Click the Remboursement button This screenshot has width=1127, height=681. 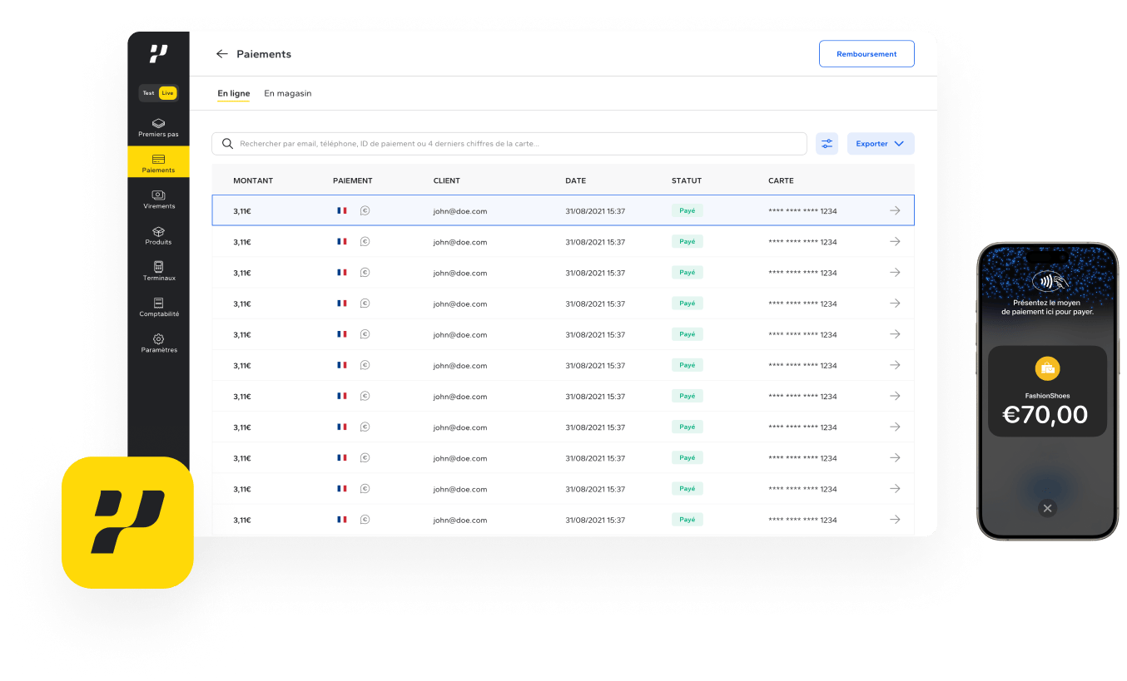tap(866, 54)
